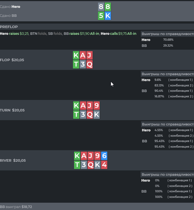Image resolution: width=194 pixels, height=210 pixels.
Task: Click the "BB выиграл $18,72" result line
Action: (16, 207)
